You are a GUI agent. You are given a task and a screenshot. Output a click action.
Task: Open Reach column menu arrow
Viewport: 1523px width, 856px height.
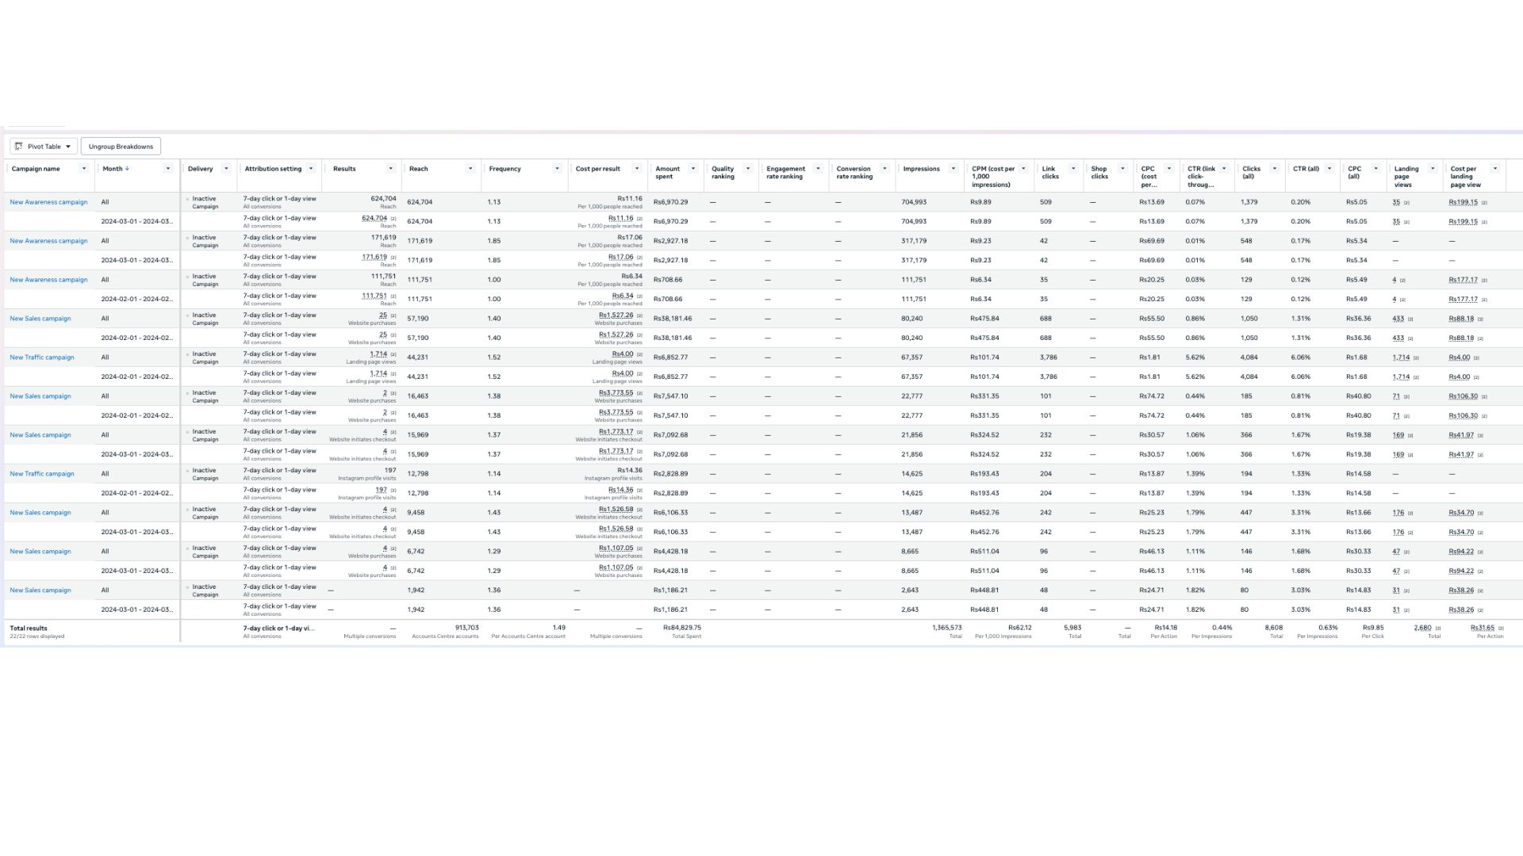click(x=470, y=169)
